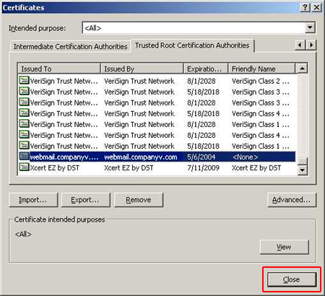This screenshot has width=325, height=296.
Task: Show tabs further left with tab arrow
Action: (x=300, y=45)
